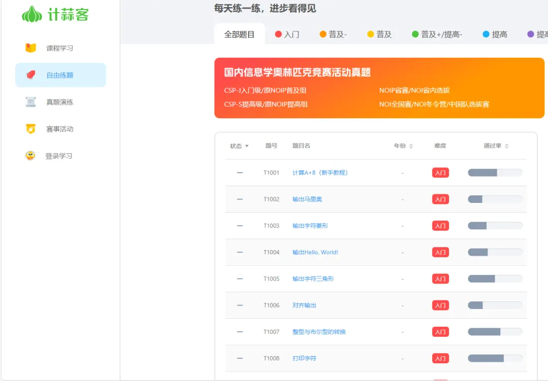Open problem 输出Hello, World!

pos(315,252)
